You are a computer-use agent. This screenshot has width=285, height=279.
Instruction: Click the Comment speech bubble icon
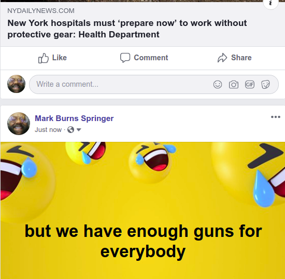[x=125, y=58]
